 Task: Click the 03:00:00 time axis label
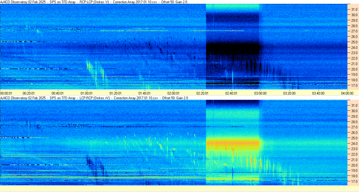(x=260, y=93)
